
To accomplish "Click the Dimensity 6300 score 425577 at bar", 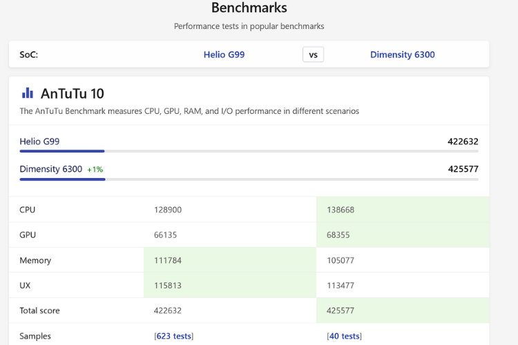I will pos(463,169).
